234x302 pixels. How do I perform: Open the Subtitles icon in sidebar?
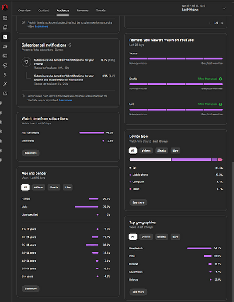click(x=5, y=56)
